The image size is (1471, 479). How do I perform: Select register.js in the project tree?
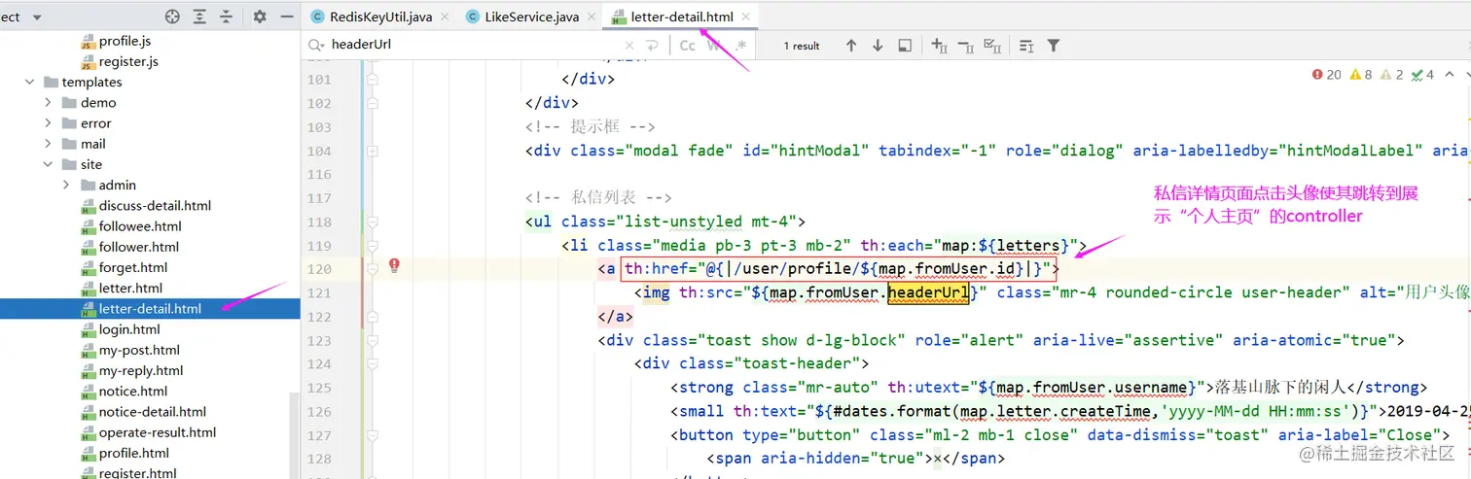tap(128, 62)
